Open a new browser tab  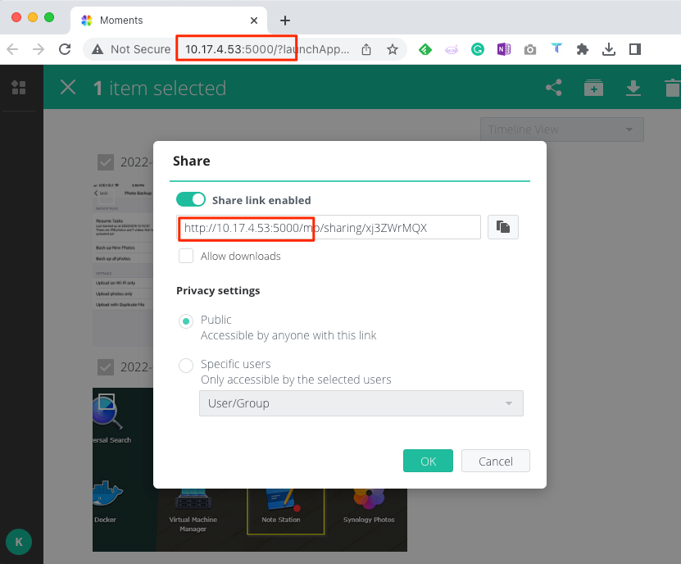(x=284, y=20)
